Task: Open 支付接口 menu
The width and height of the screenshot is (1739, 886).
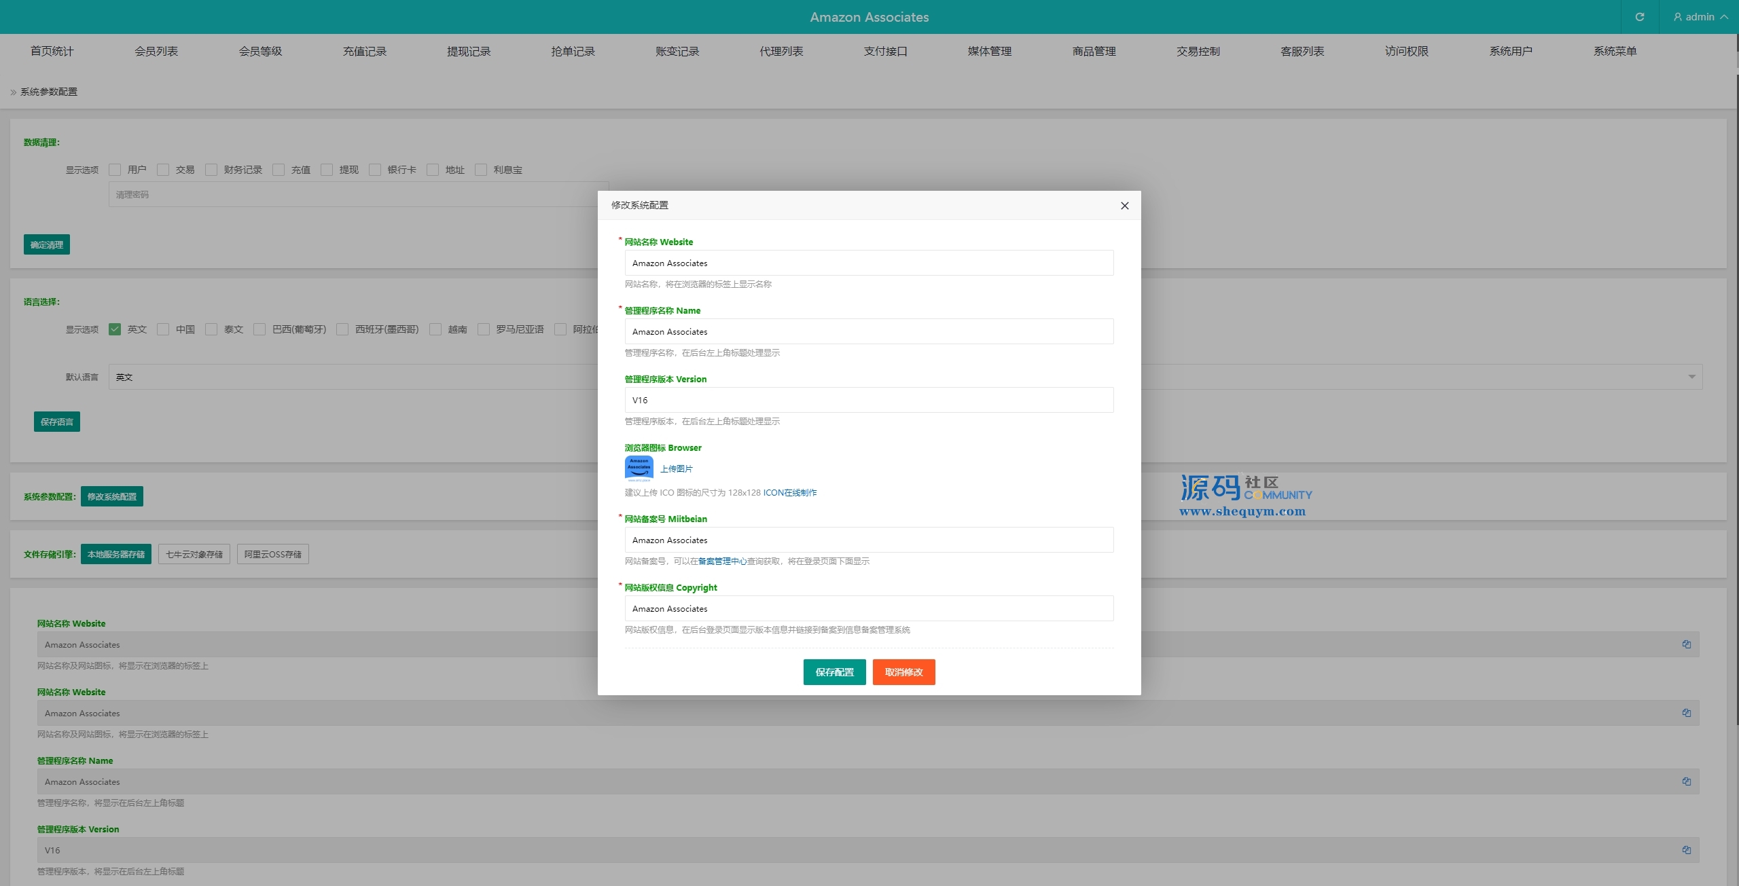Action: coord(886,52)
